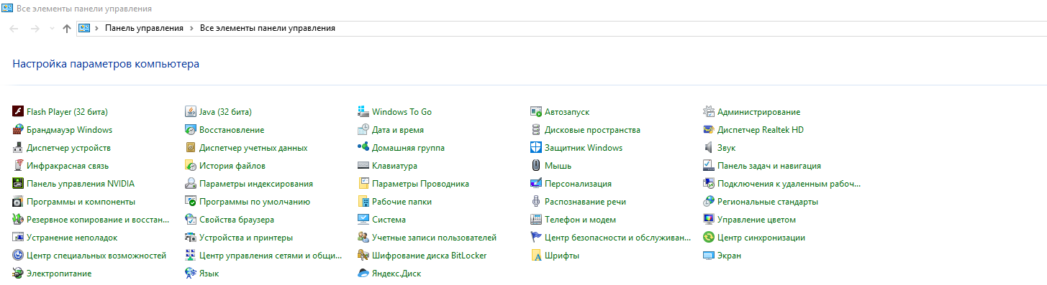Click Программы по умолчанию link
The height and width of the screenshot is (285, 1047).
pos(255,202)
